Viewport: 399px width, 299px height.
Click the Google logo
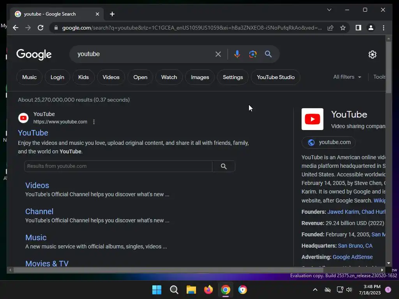[x=34, y=55]
